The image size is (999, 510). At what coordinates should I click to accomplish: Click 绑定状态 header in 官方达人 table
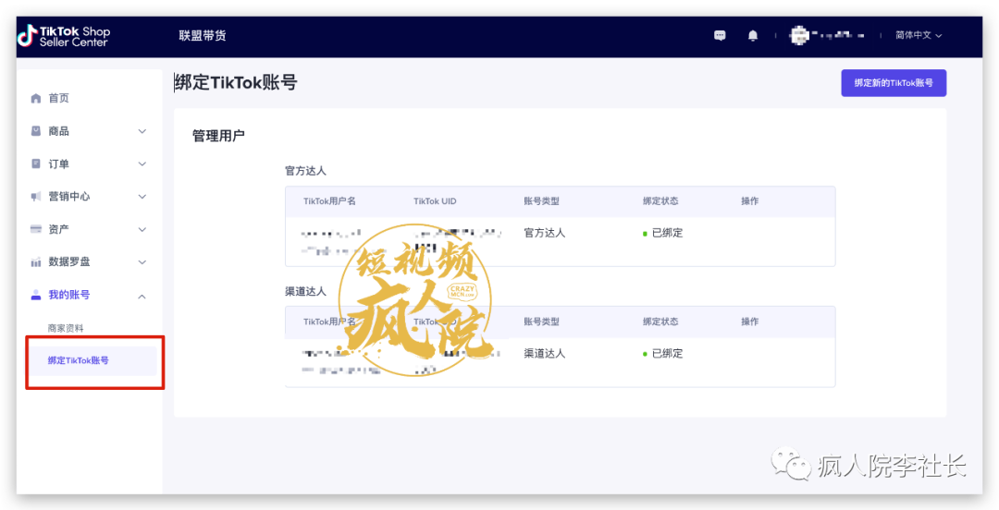pos(660,201)
